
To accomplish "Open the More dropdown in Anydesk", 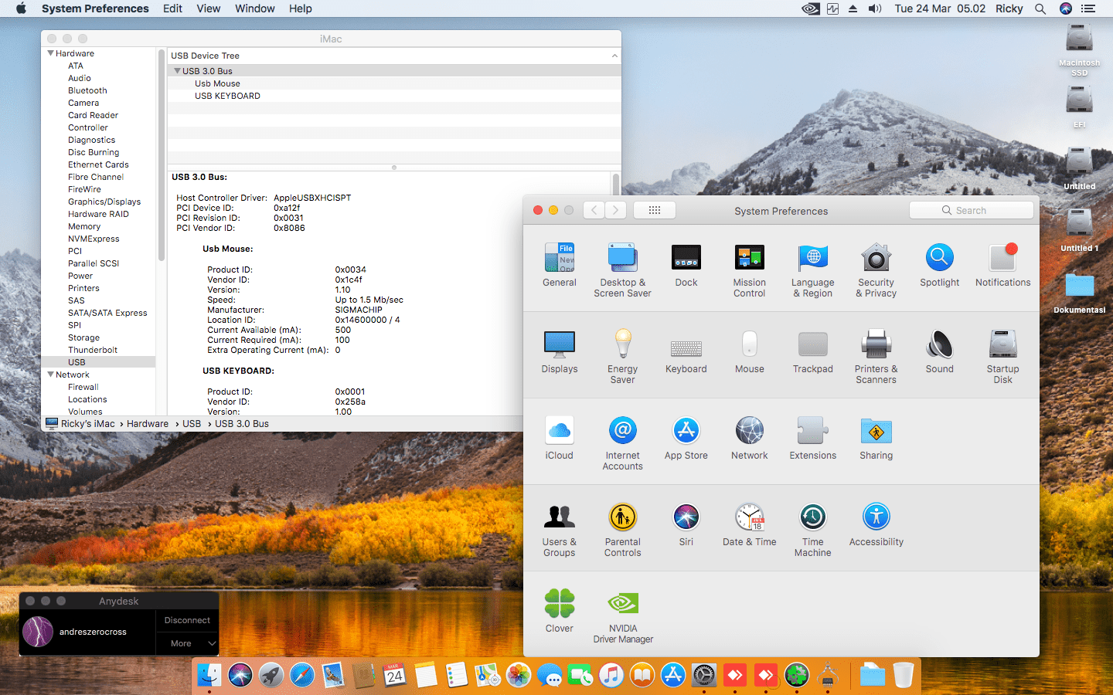I will pyautogui.click(x=188, y=643).
